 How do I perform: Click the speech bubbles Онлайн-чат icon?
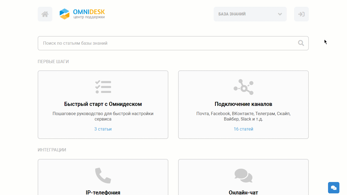[243, 175]
